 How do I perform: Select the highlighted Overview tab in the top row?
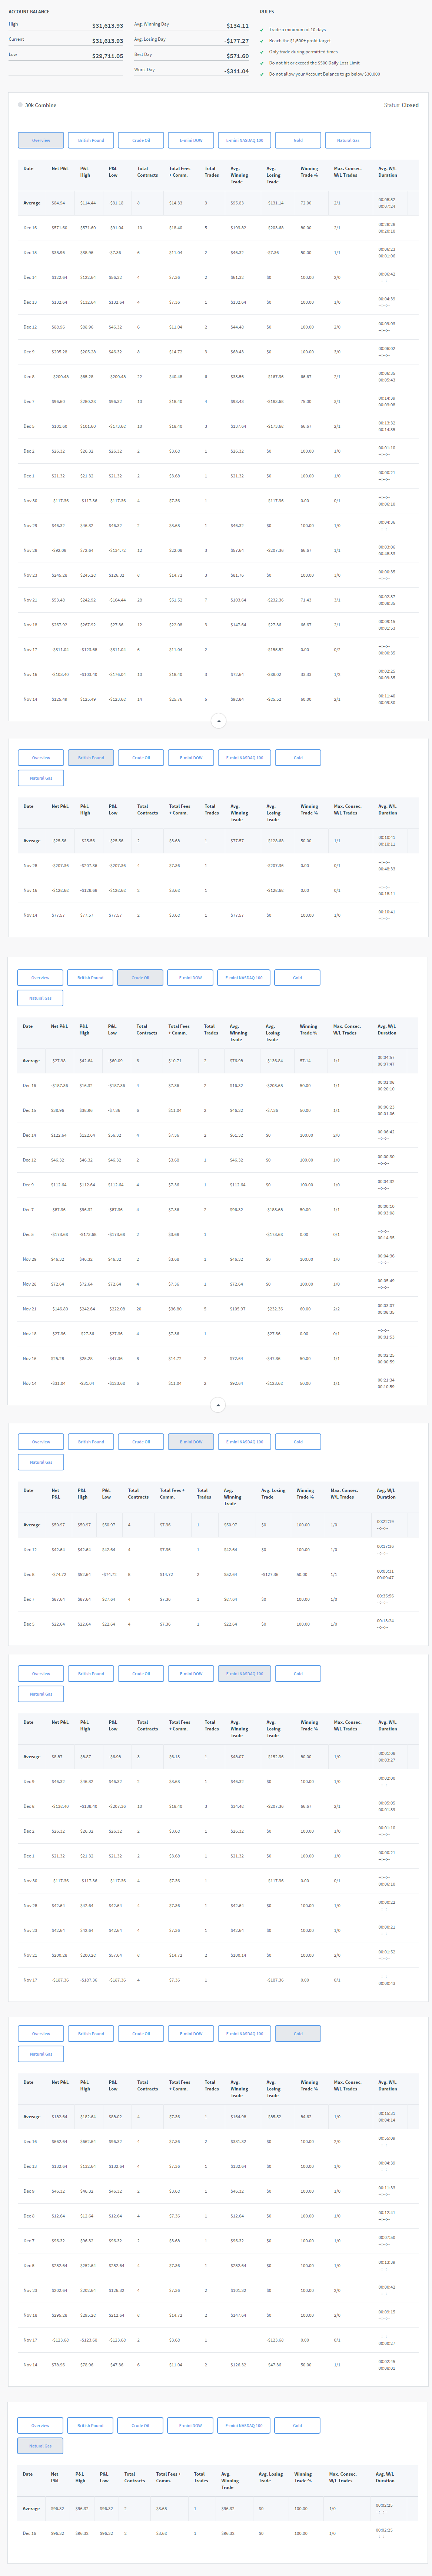click(41, 140)
